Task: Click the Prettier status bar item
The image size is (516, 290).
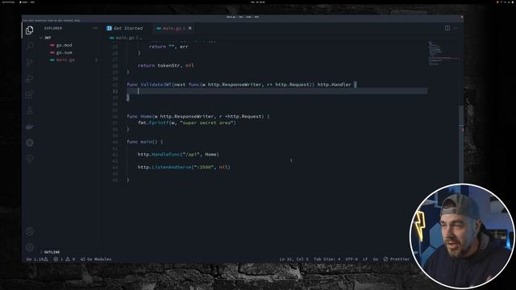Action: [x=397, y=259]
